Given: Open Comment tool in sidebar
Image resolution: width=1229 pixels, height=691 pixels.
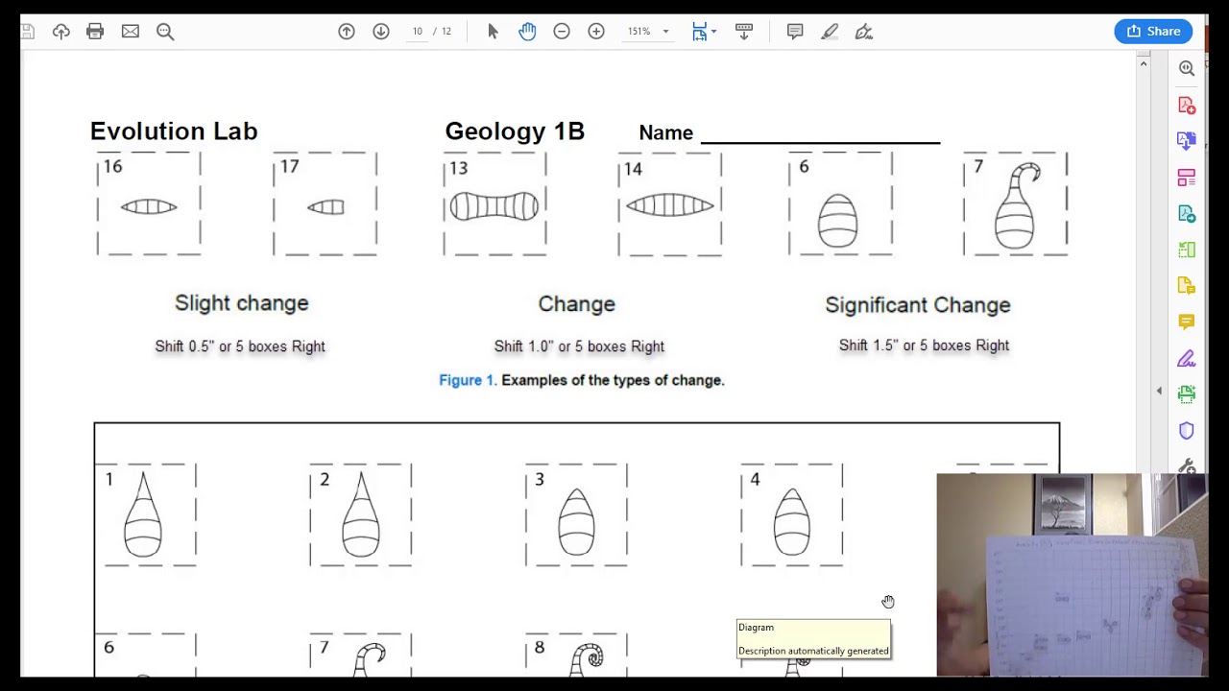Looking at the screenshot, I should pyautogui.click(x=1187, y=322).
